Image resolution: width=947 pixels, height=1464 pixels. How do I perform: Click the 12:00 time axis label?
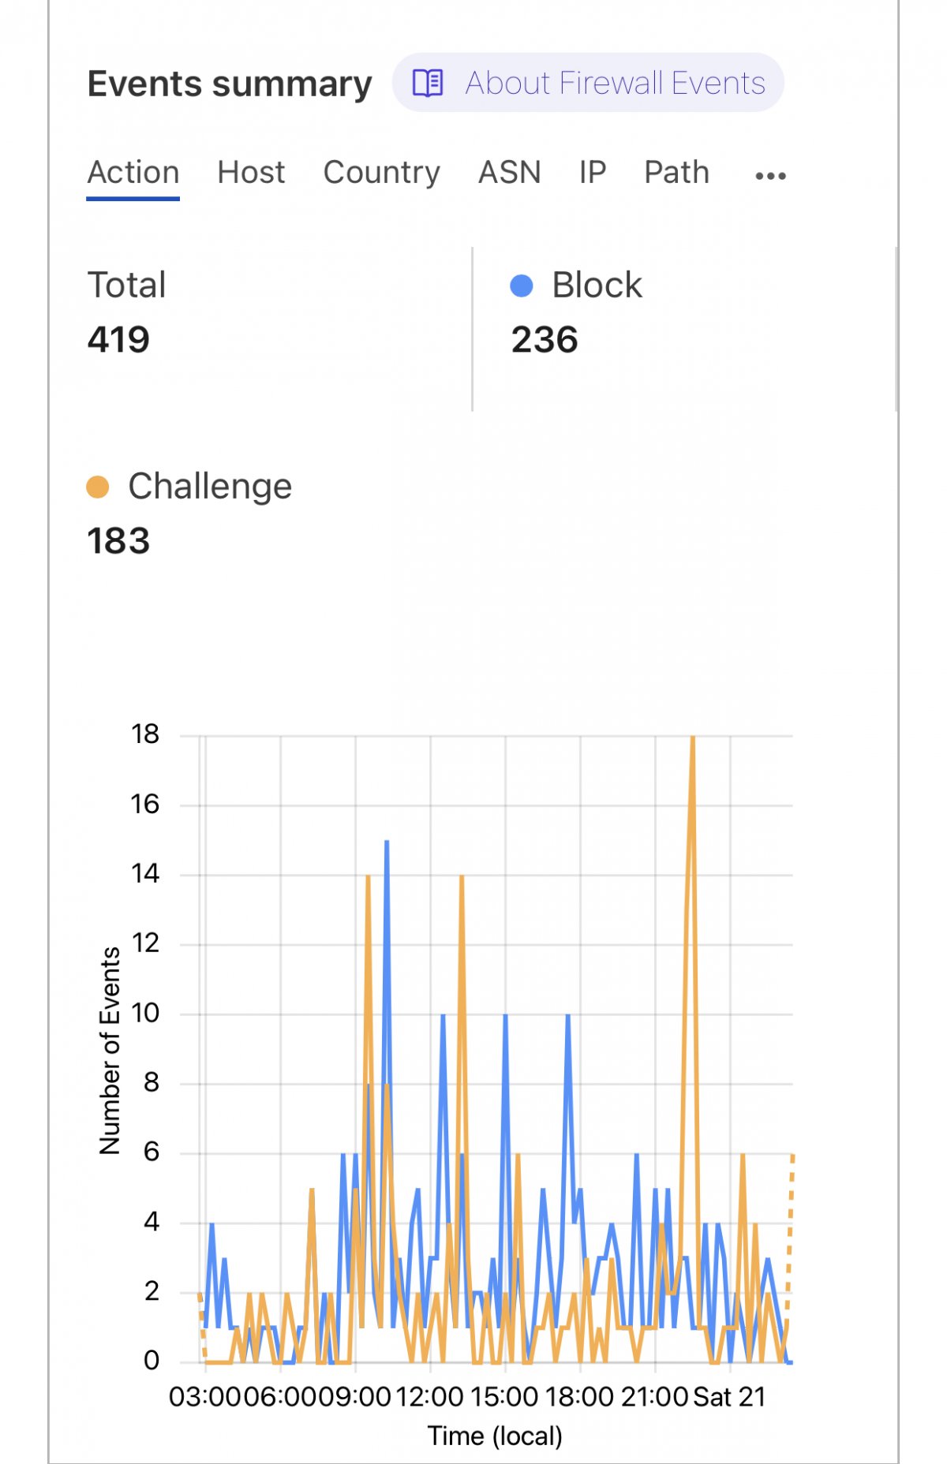(429, 1397)
